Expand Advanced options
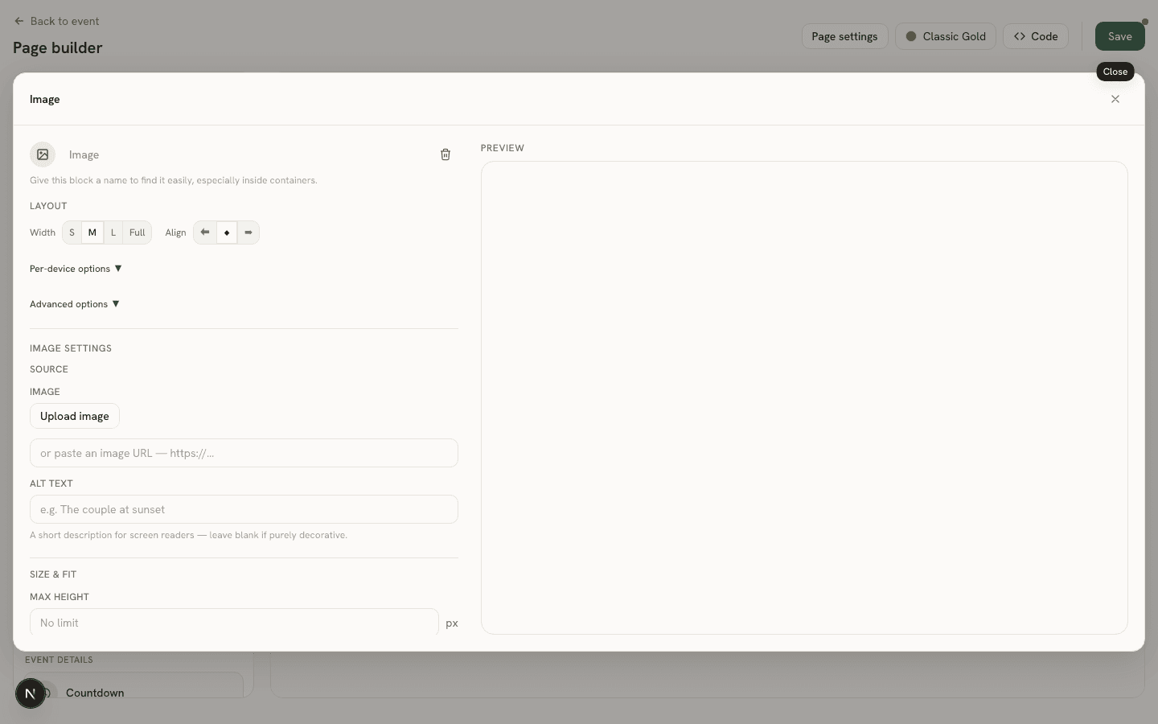This screenshot has width=1158, height=724. click(75, 304)
